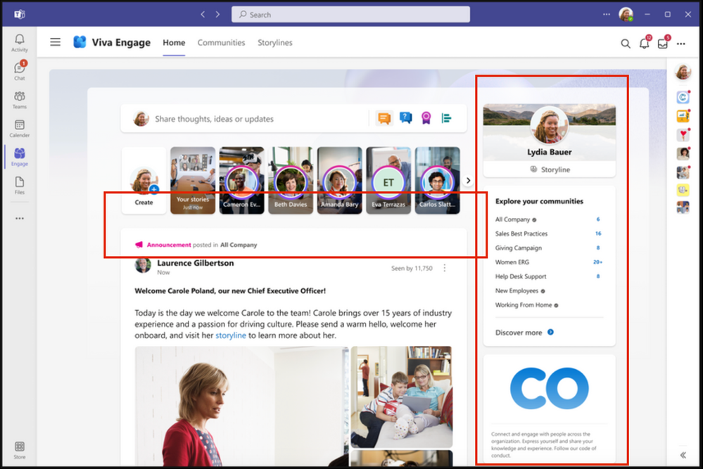Image resolution: width=703 pixels, height=469 pixels.
Task: Go forward with the title bar arrow
Action: click(x=217, y=14)
